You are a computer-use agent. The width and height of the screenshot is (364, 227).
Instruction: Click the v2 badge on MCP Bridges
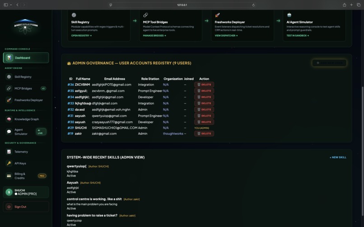(43, 88)
